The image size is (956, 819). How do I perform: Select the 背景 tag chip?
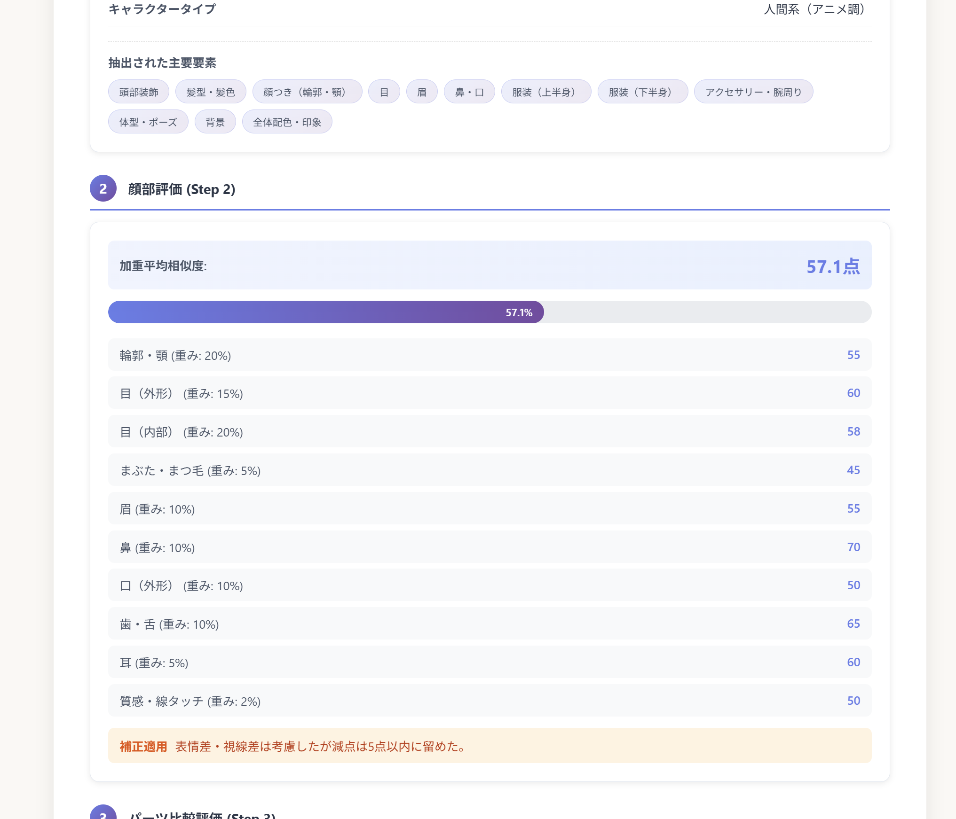215,122
